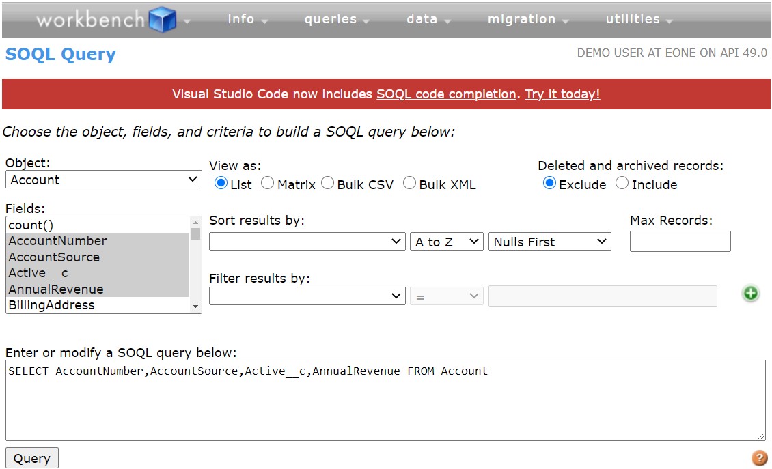The image size is (772, 469).
Task: Open the Sort results by field dropdown
Action: click(307, 242)
